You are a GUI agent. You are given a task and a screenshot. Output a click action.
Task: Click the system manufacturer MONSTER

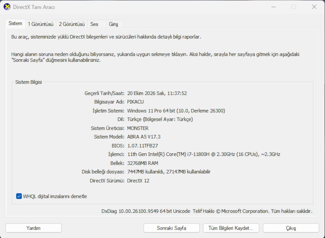tap(138, 128)
